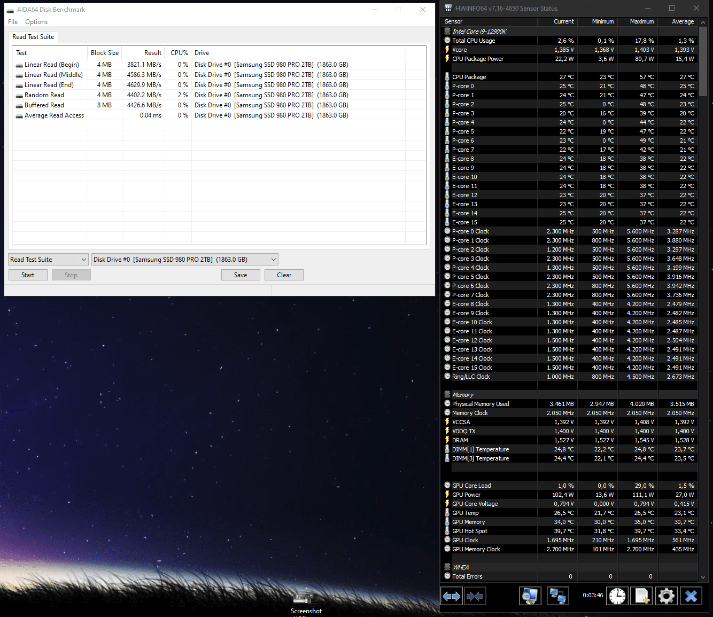Click the Block Size column header

(105, 53)
